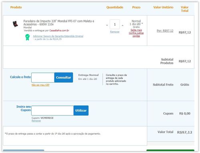Image resolution: width=200 pixels, height=153 pixels.
Task: Click the Consultar freight button
Action: [x=64, y=77]
